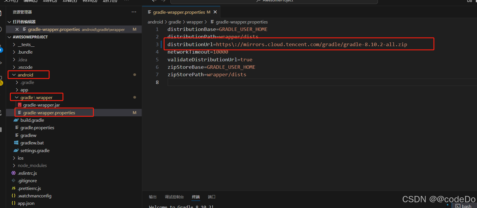
Task: Click the build.gradle elephant icon
Action: tap(16, 120)
